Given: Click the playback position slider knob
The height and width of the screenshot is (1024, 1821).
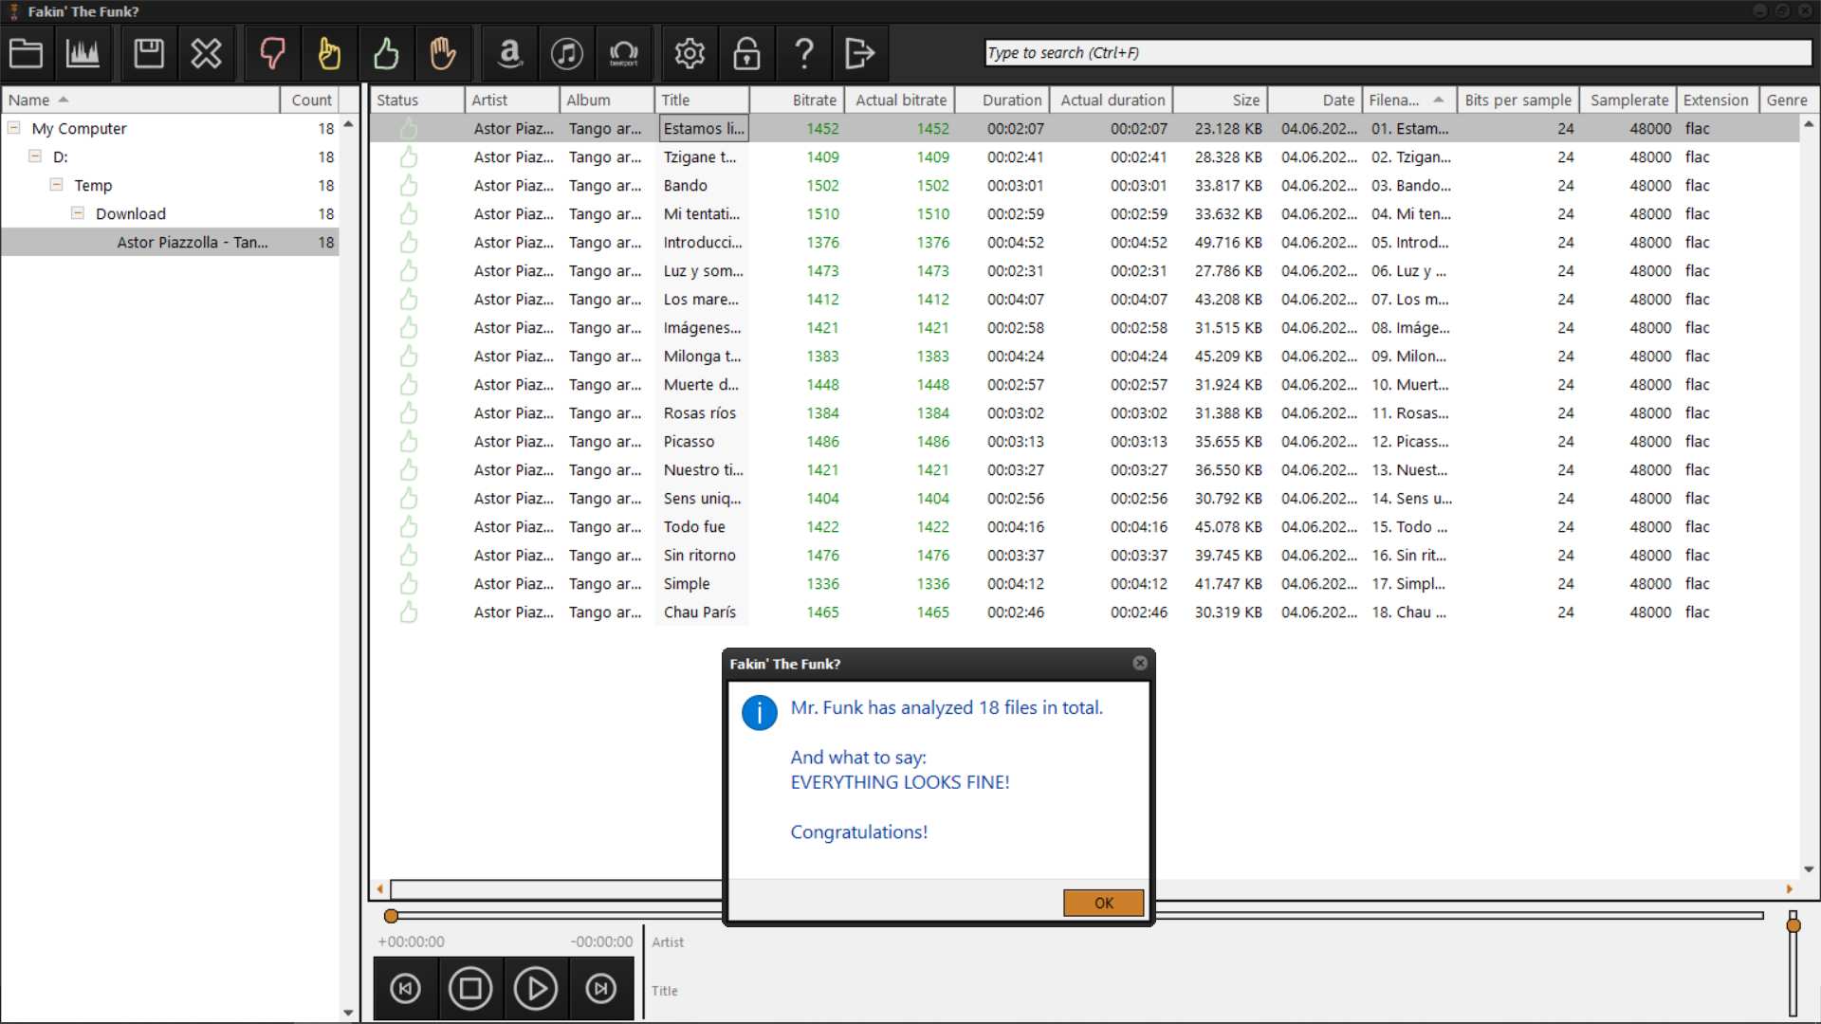Looking at the screenshot, I should pyautogui.click(x=391, y=916).
